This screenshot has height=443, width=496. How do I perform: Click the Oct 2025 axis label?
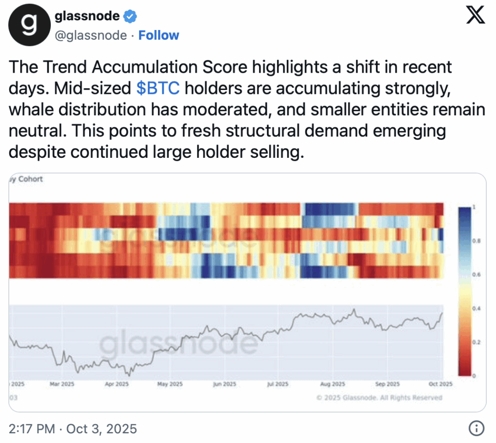(x=441, y=384)
